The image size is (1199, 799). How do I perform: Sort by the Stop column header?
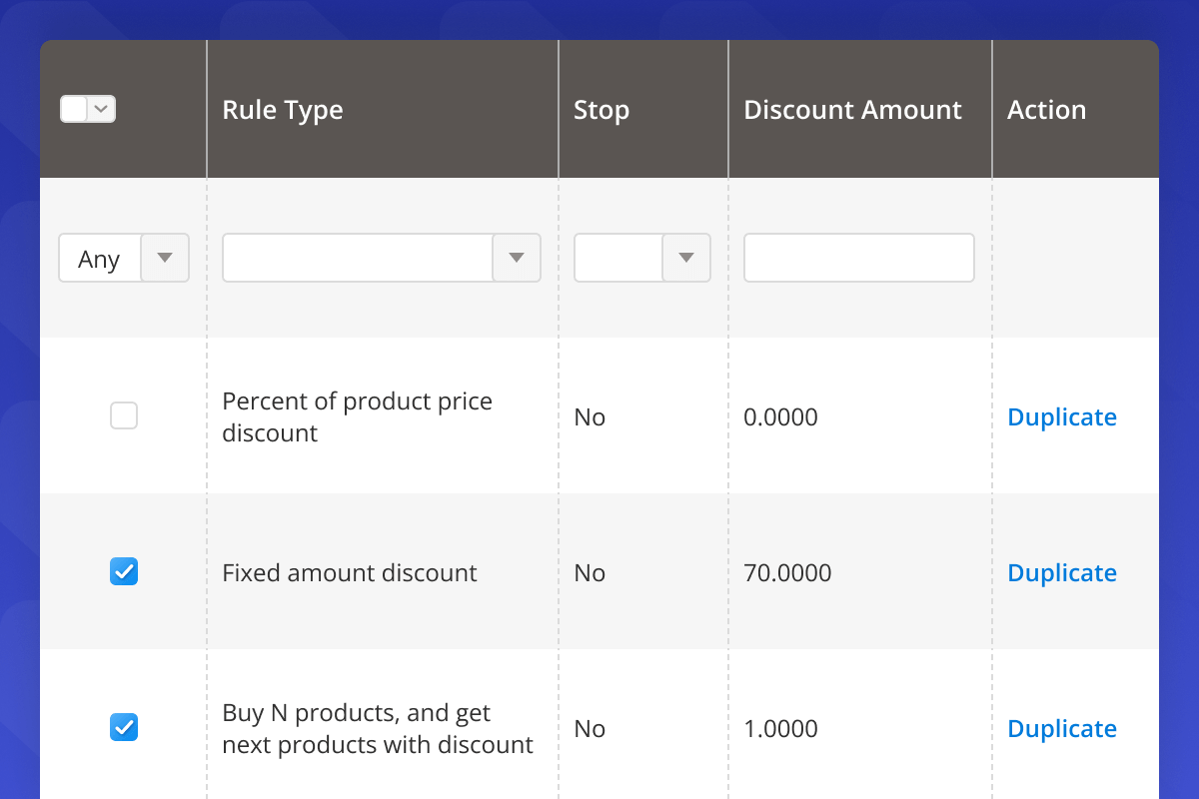[x=601, y=110]
